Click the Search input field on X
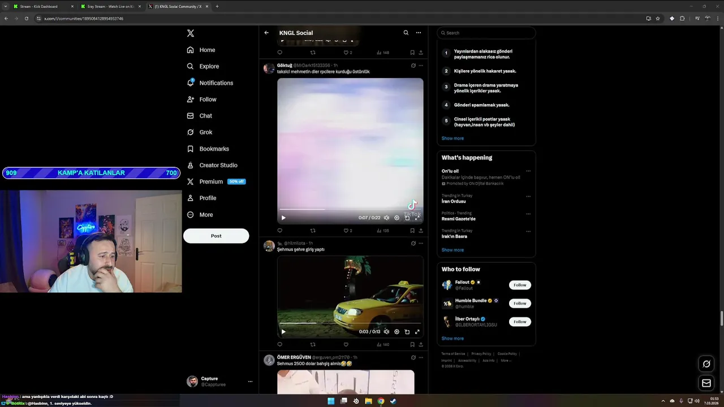The height and width of the screenshot is (407, 724). coord(486,33)
